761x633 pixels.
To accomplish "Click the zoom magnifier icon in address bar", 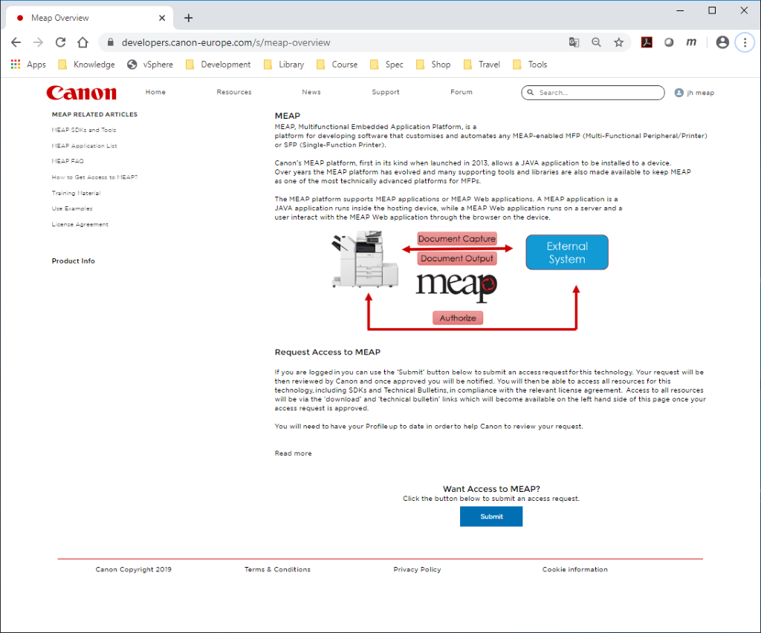I will point(597,42).
